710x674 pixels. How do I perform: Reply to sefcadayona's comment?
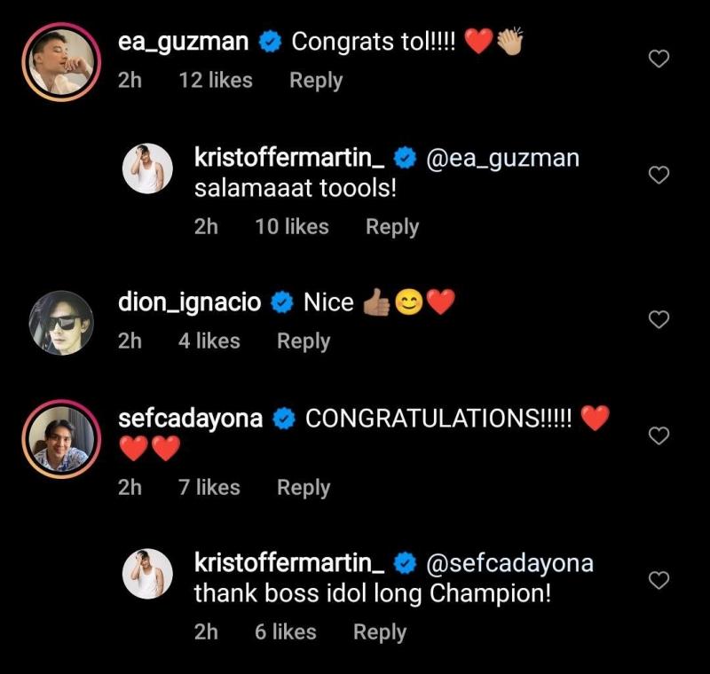click(304, 487)
